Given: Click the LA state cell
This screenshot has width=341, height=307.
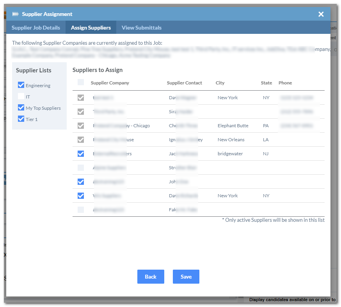Looking at the screenshot, I should [266, 140].
